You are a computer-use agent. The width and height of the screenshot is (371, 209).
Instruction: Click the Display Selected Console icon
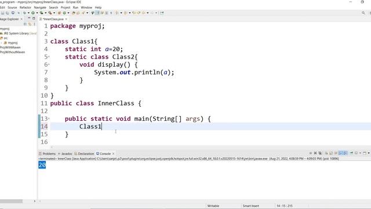(x=356, y=153)
